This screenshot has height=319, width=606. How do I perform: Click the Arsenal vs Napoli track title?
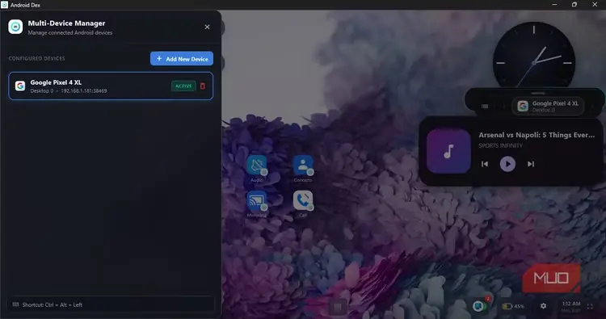(x=537, y=135)
